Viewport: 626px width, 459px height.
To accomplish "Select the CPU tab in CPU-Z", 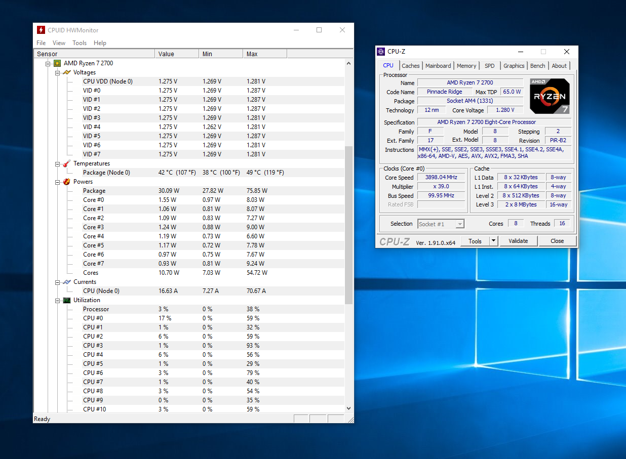I will click(x=388, y=65).
